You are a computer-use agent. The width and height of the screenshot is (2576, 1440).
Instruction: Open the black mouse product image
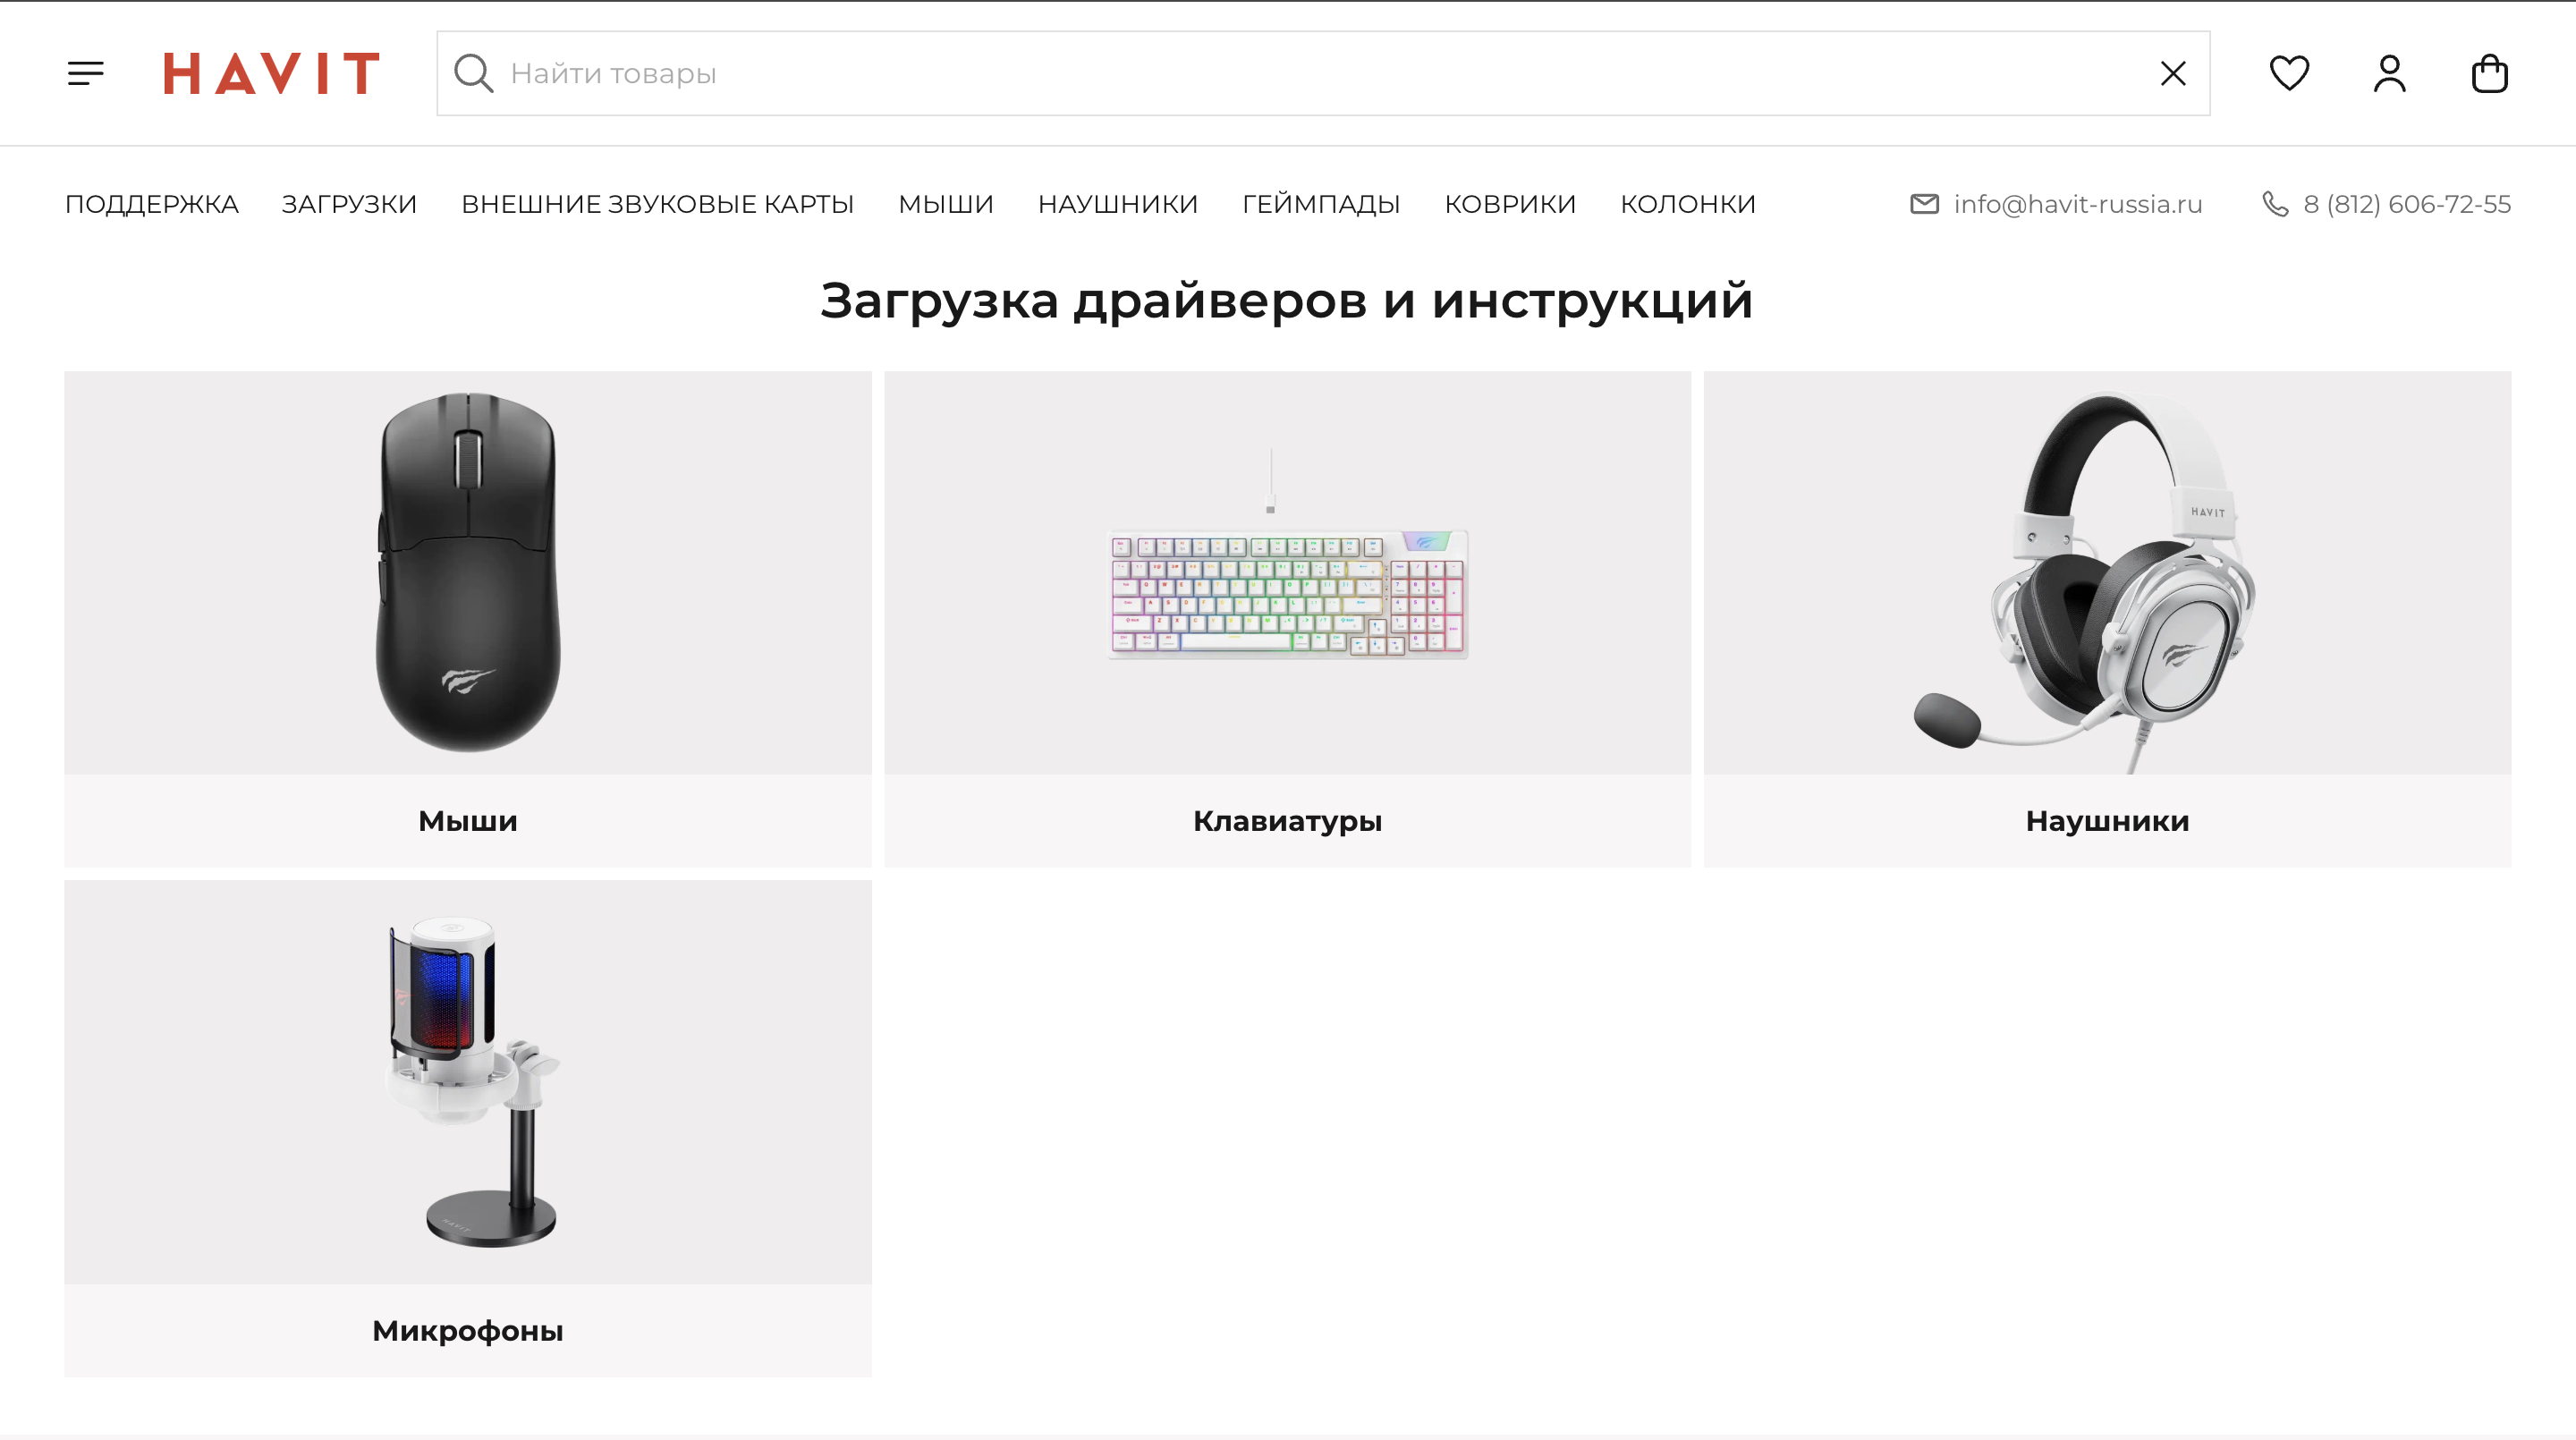click(468, 572)
